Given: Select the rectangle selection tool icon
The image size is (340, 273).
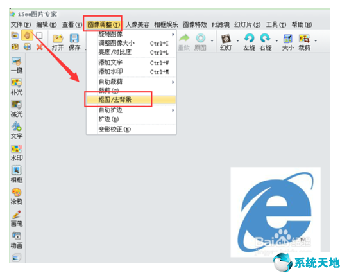Looking at the screenshot, I should coord(39,35).
